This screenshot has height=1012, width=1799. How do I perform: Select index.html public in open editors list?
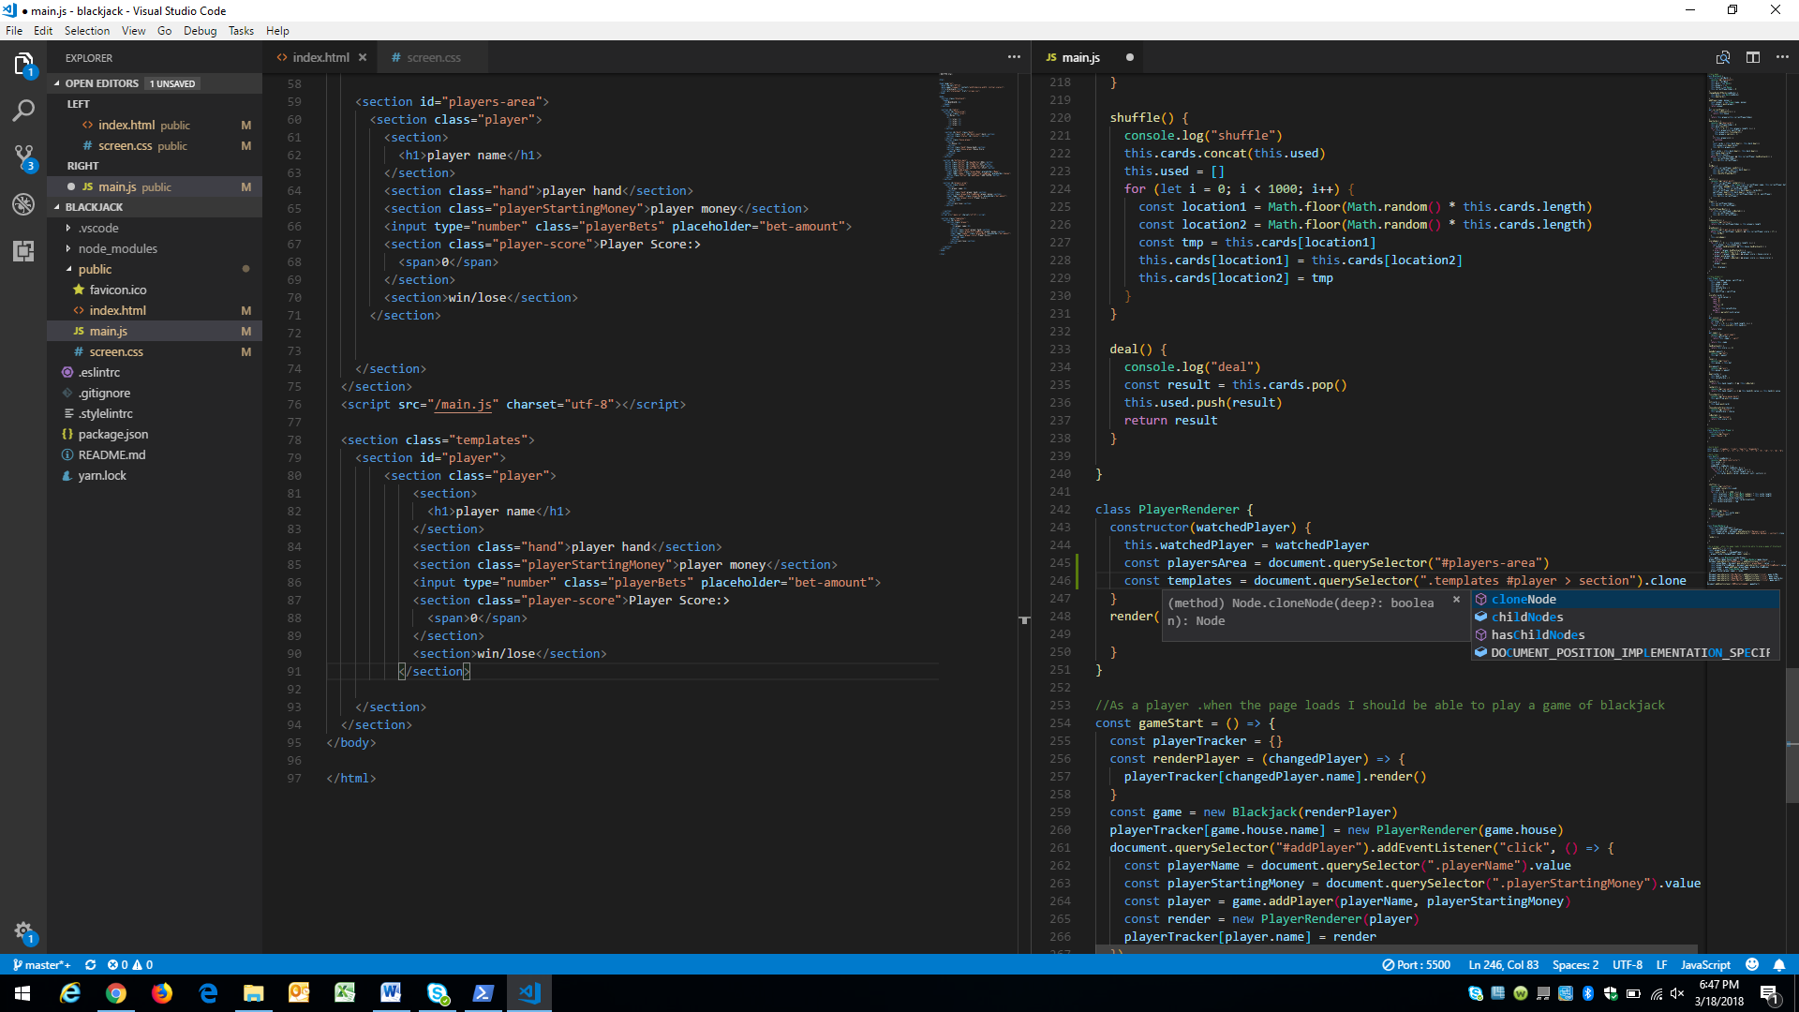(x=155, y=125)
